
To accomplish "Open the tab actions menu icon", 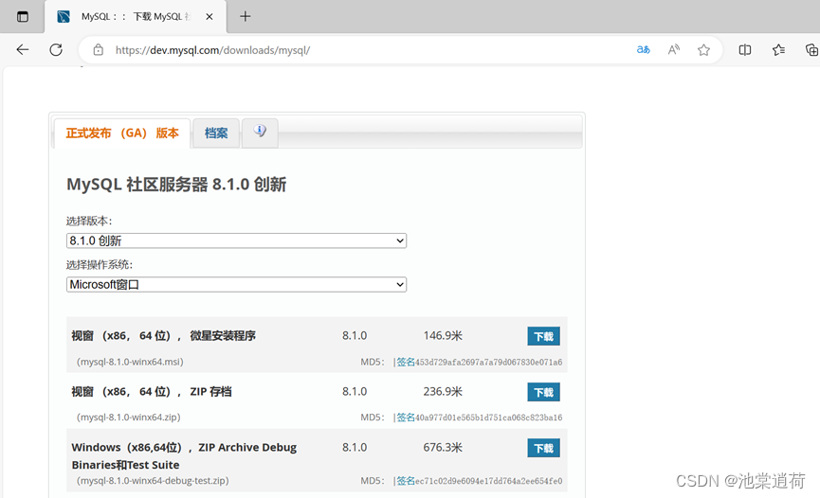I will (x=23, y=17).
